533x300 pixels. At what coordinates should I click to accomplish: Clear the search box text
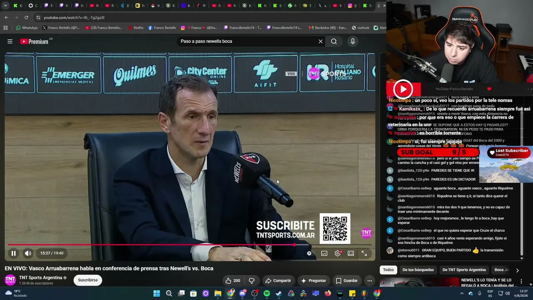click(x=321, y=41)
